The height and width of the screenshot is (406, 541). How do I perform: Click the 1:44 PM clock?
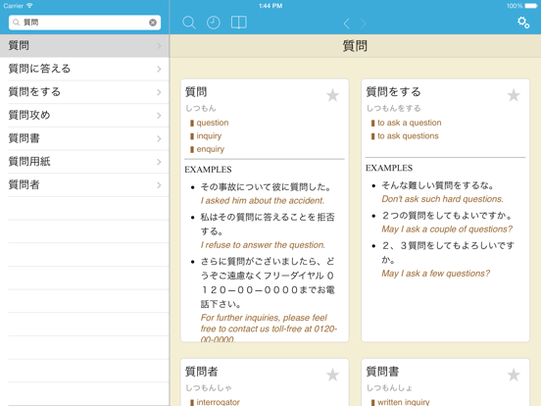270,6
